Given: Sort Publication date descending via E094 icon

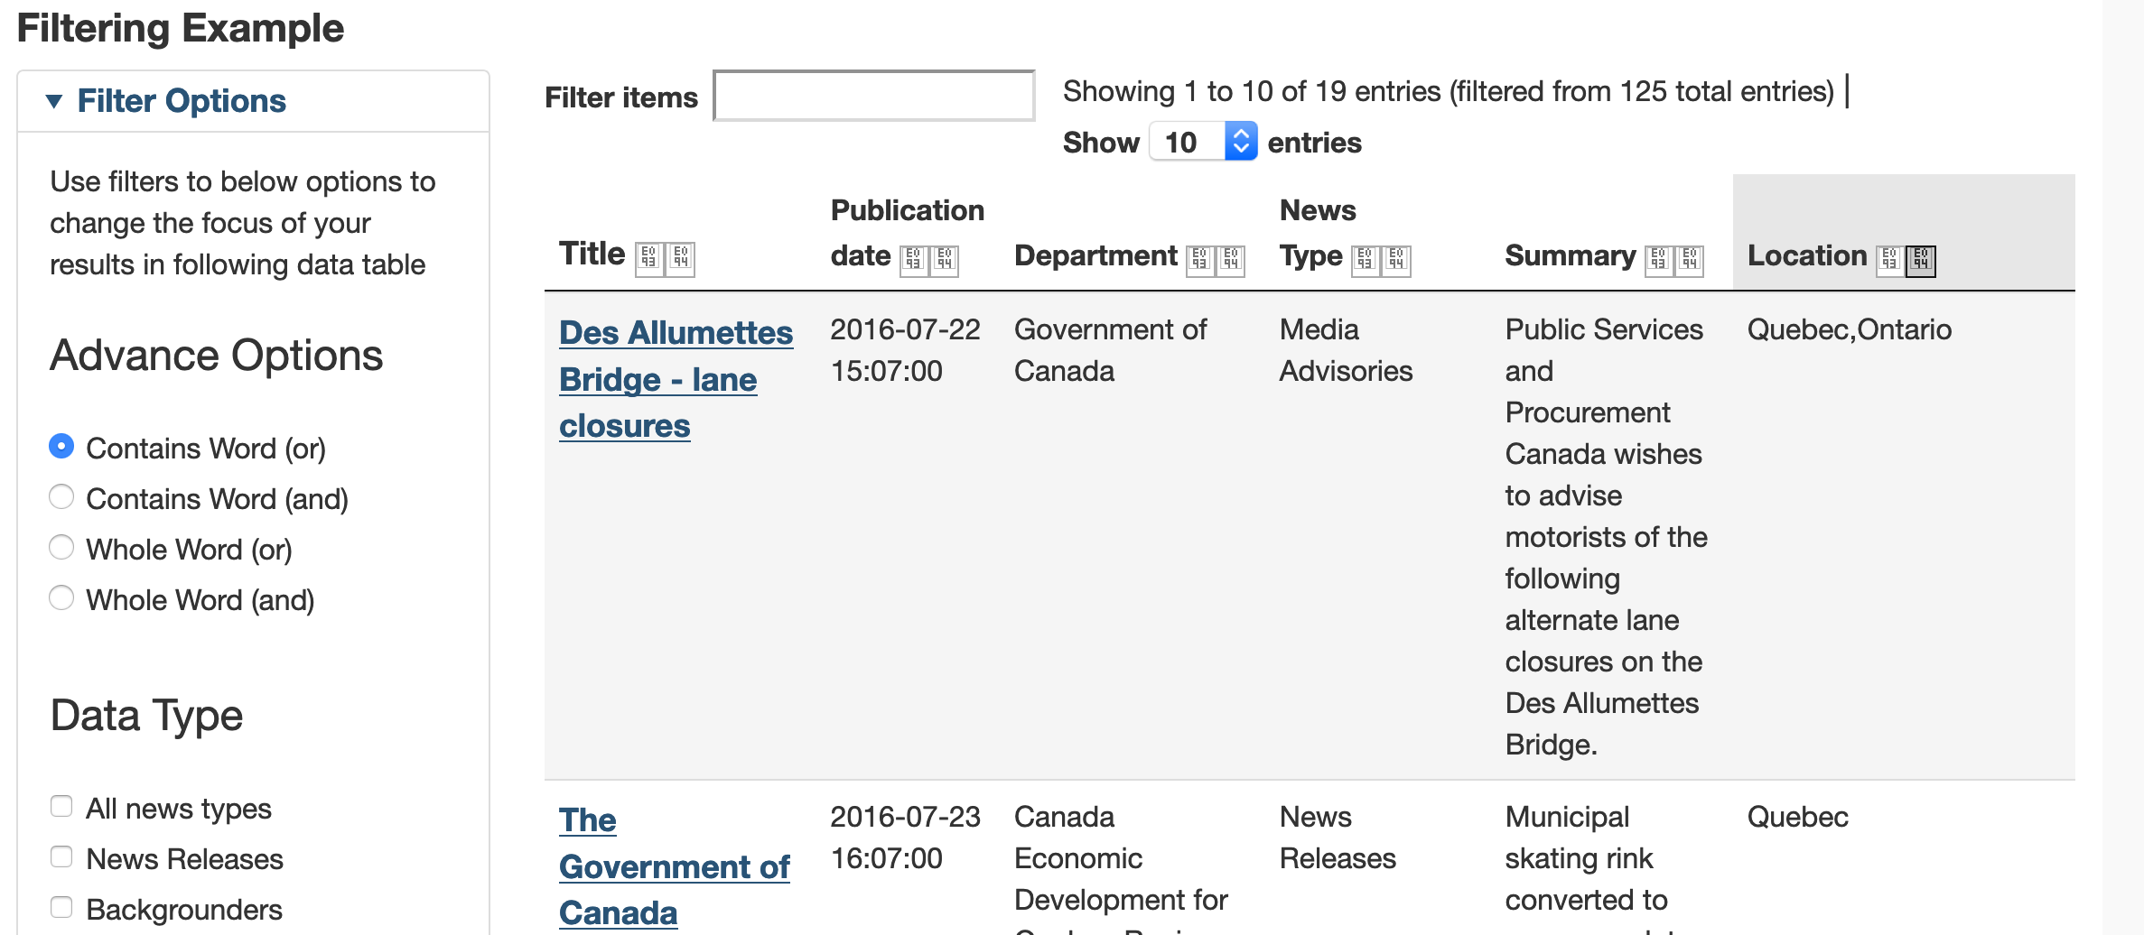Looking at the screenshot, I should [945, 261].
